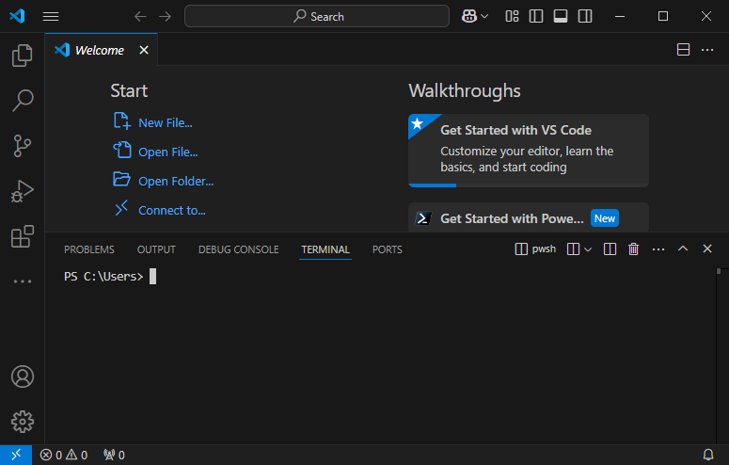The image size is (729, 465).
Task: Open the Search view in activity bar
Action: click(22, 101)
